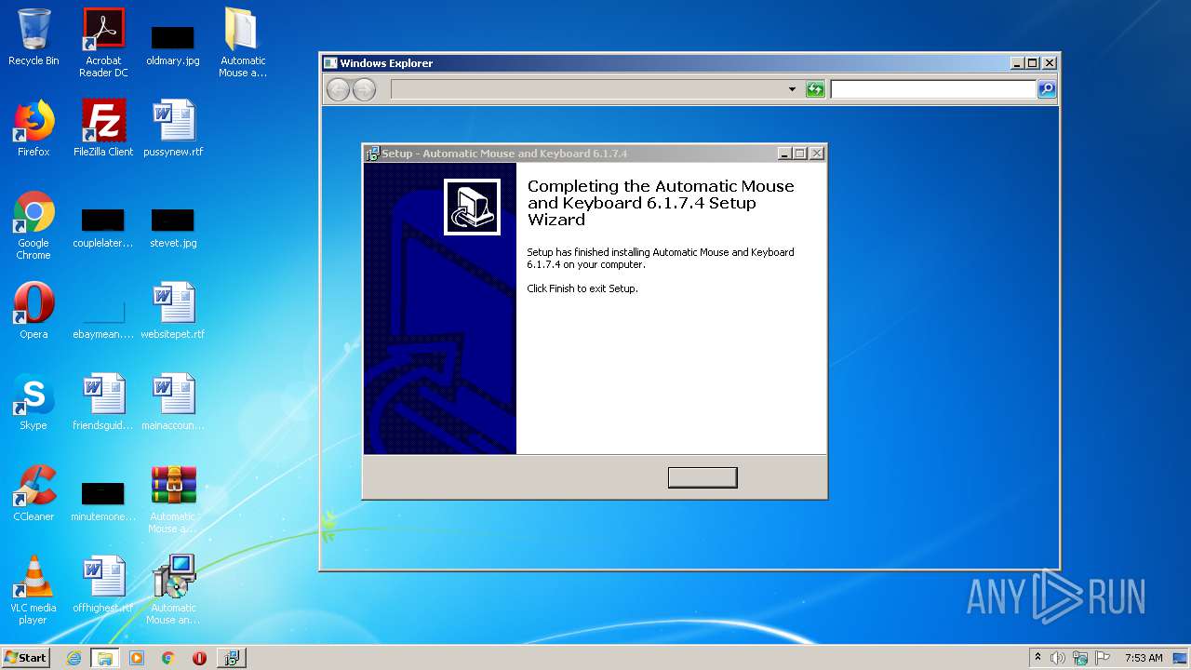Maximize the Windows Explorer window
Image resolution: width=1191 pixels, height=670 pixels.
[1033, 63]
